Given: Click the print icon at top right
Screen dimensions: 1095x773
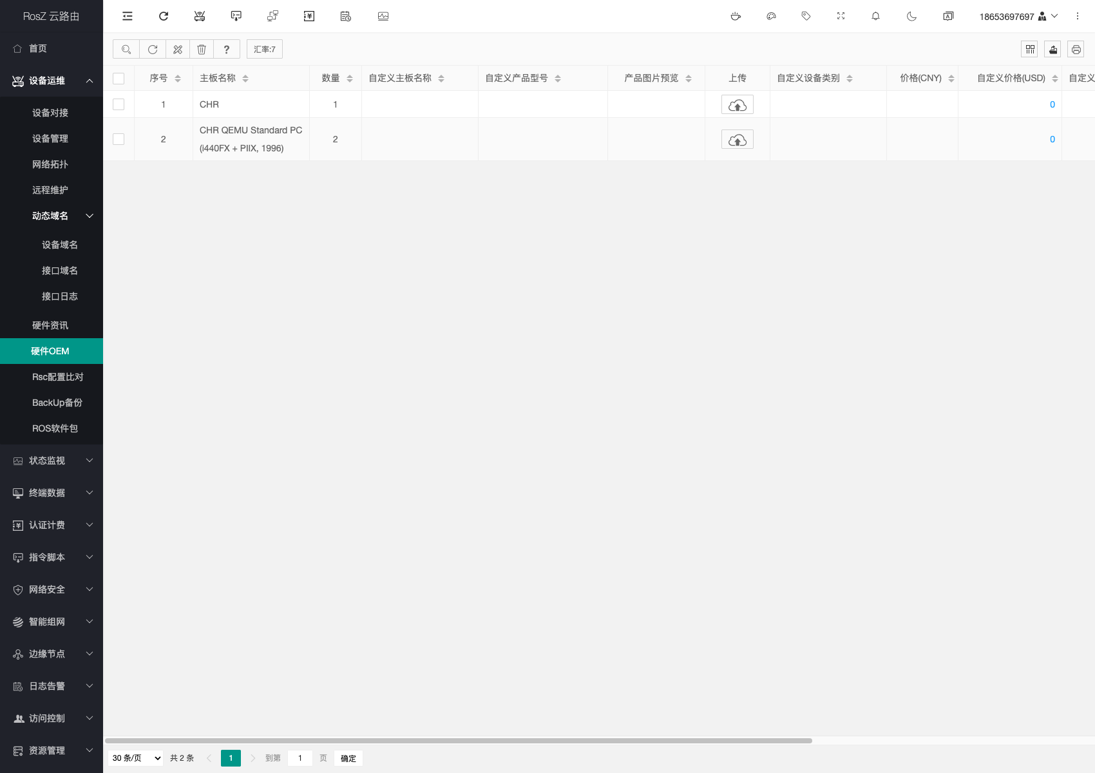Looking at the screenshot, I should (1076, 50).
